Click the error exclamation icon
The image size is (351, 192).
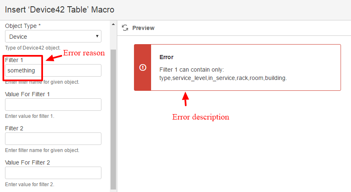pos(143,67)
